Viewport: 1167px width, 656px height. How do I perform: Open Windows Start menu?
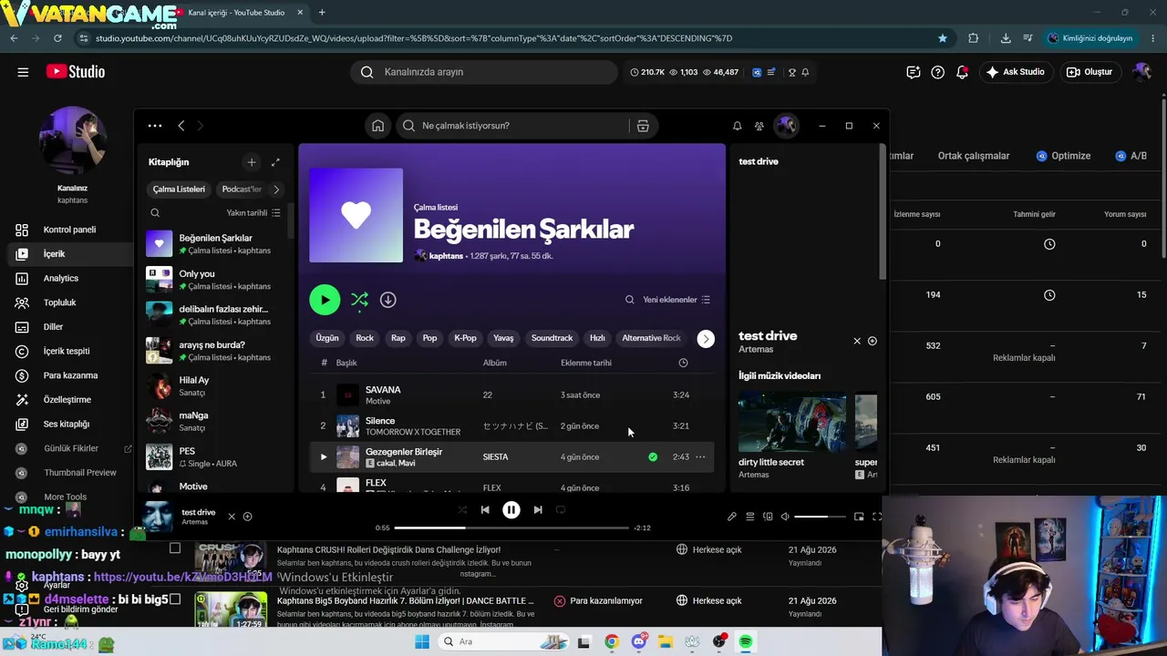pos(421,641)
